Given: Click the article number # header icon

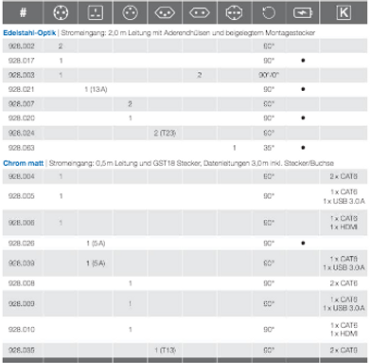Looking at the screenshot, I should click(23, 12).
